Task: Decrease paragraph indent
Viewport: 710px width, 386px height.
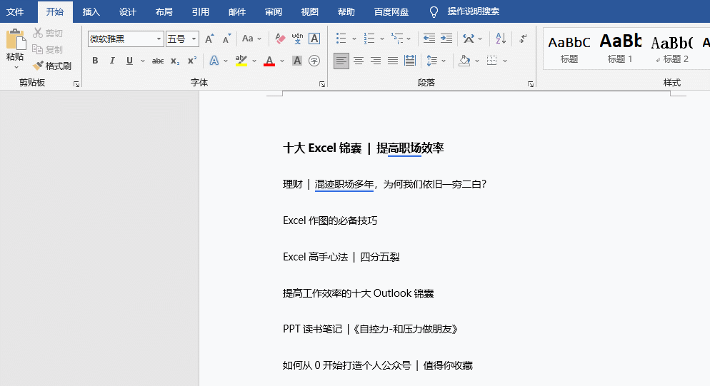Action: point(429,39)
